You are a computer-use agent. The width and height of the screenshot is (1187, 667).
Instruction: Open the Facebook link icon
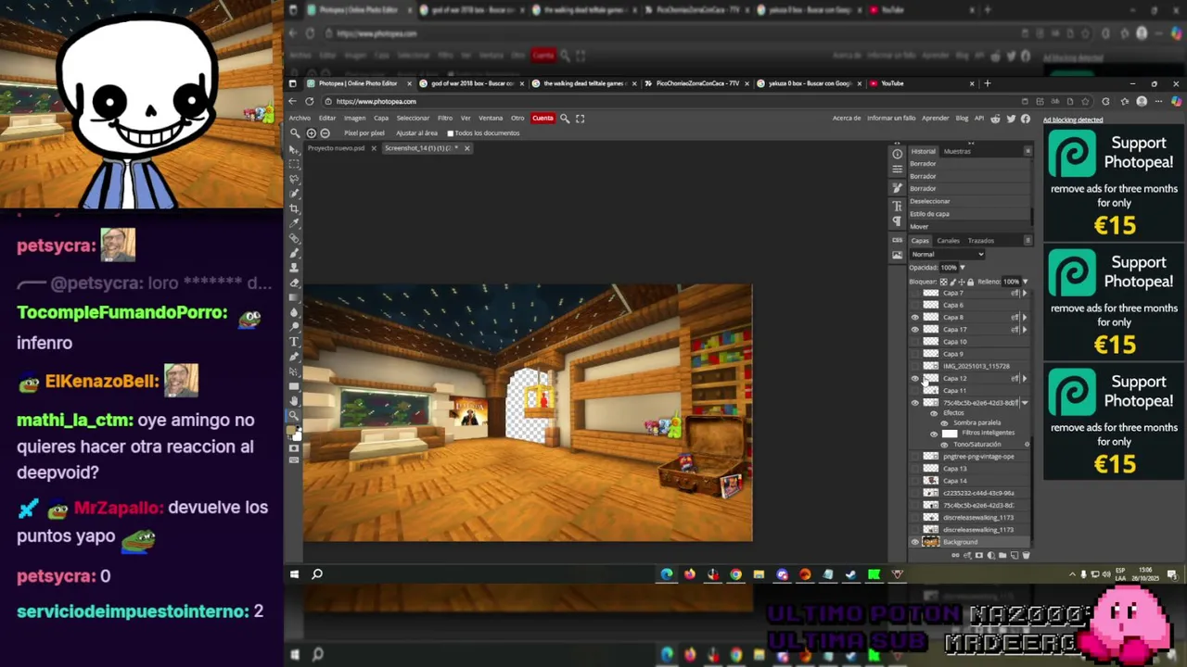click(1026, 119)
